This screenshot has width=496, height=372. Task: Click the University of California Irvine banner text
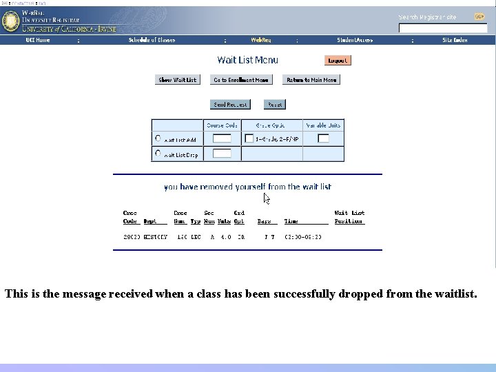69,29
